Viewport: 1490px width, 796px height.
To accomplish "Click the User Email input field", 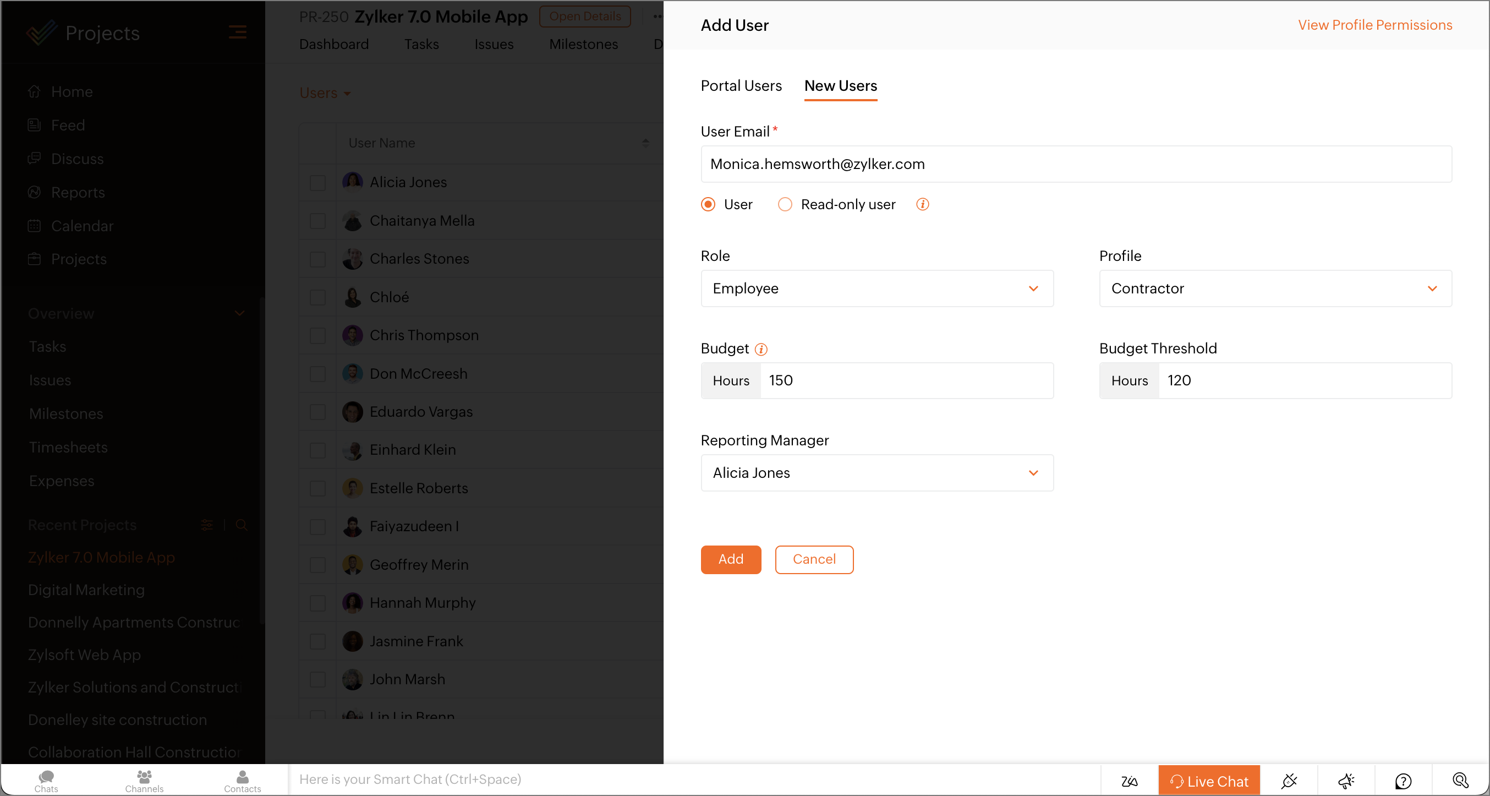I will click(1076, 163).
